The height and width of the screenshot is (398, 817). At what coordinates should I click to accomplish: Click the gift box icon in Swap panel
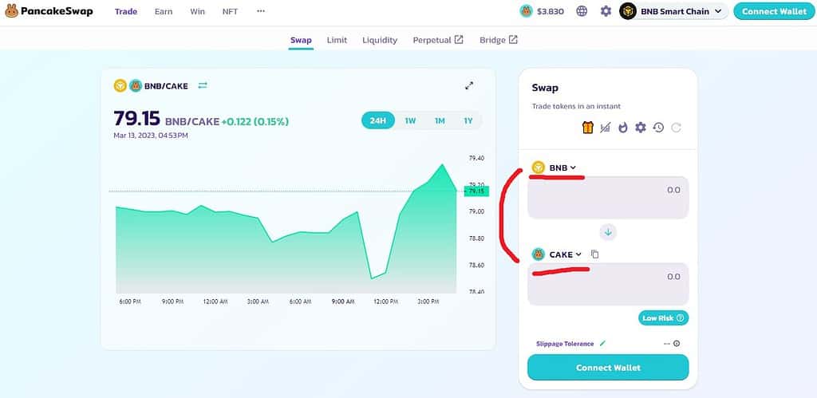588,127
